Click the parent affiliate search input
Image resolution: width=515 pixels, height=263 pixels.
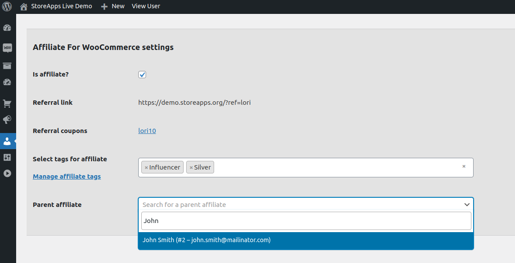click(x=305, y=221)
